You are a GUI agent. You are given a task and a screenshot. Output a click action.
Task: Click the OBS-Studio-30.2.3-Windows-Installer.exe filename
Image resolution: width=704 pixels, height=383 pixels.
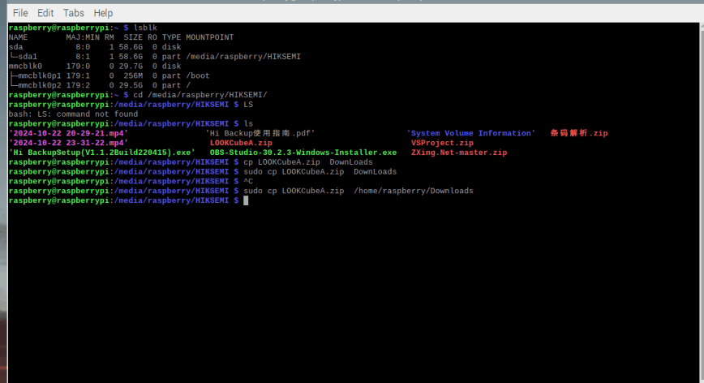pyautogui.click(x=303, y=153)
